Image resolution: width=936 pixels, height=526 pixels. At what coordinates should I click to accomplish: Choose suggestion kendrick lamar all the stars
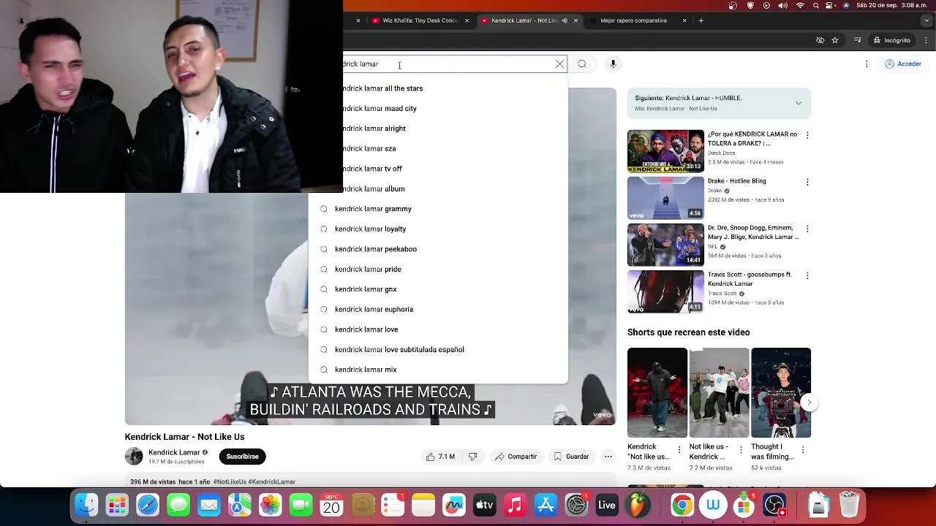(x=455, y=88)
